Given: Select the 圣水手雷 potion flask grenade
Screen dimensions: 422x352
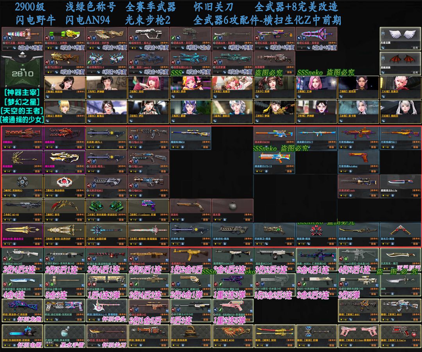Looking at the screenshot, I should pyautogui.click(x=64, y=336).
